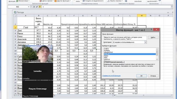Click cell L23 with value 34,23
This screenshot has width=177, height=99.
click(x=130, y=88)
